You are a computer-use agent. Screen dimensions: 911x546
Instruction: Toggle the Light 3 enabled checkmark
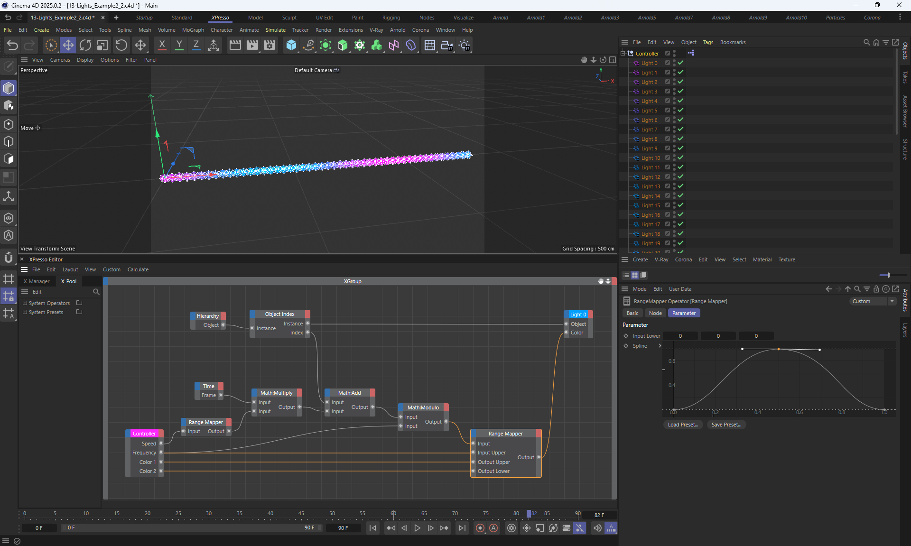[x=680, y=91]
